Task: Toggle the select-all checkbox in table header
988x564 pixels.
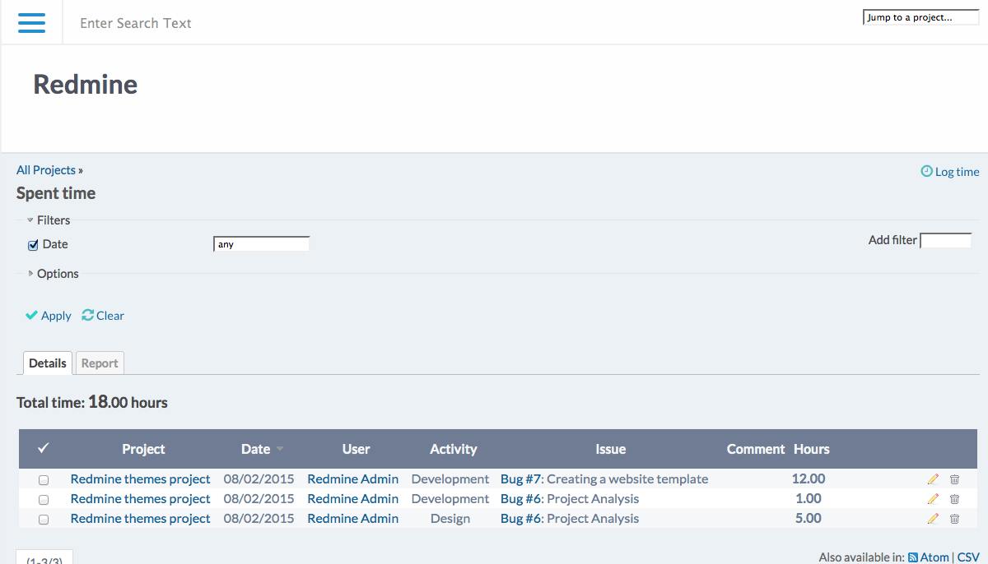Action: pos(43,449)
